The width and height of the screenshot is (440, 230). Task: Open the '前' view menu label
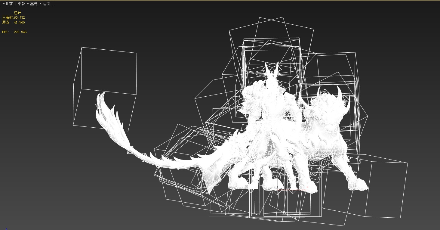coord(11,4)
